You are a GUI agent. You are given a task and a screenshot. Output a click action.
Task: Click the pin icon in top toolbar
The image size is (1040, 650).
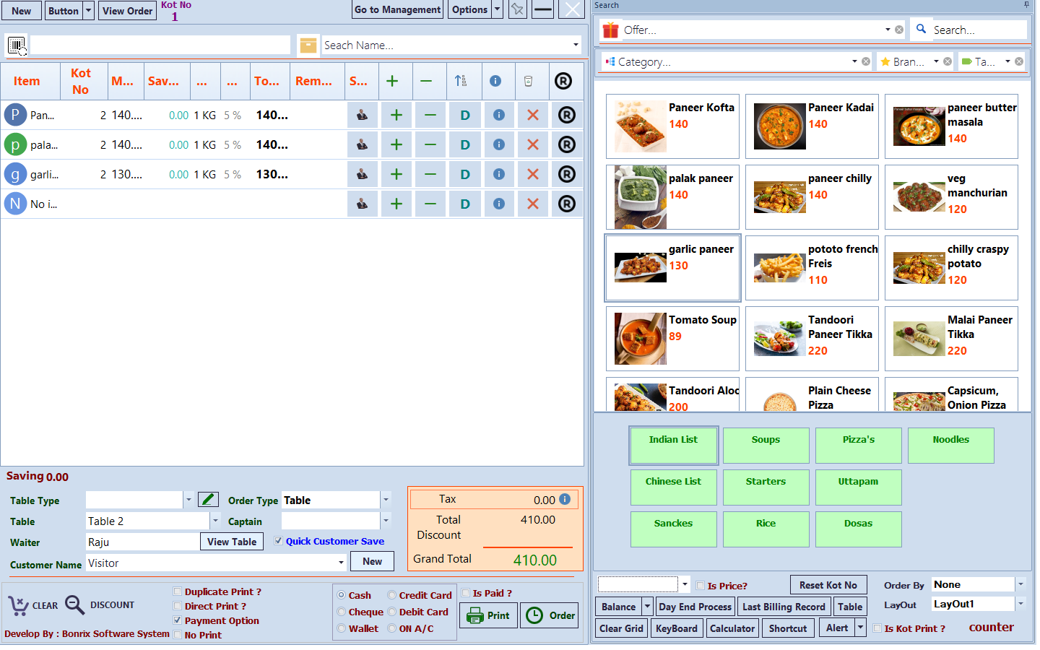click(x=517, y=9)
